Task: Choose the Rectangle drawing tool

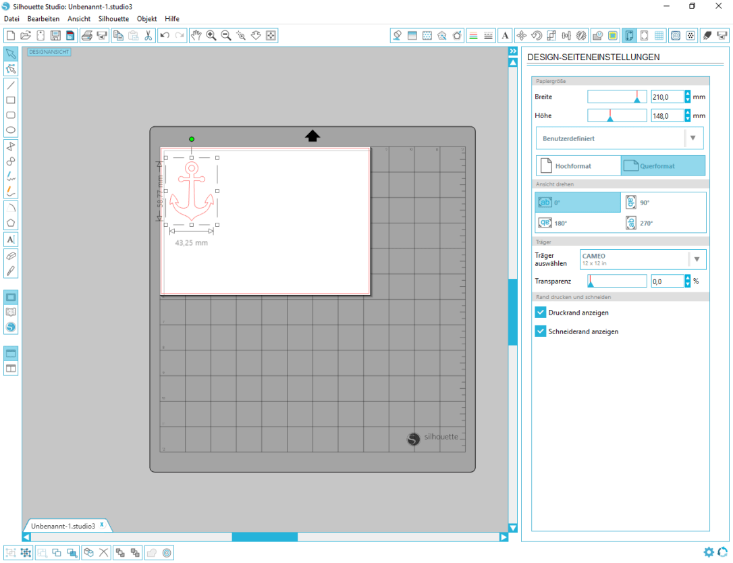Action: point(10,100)
